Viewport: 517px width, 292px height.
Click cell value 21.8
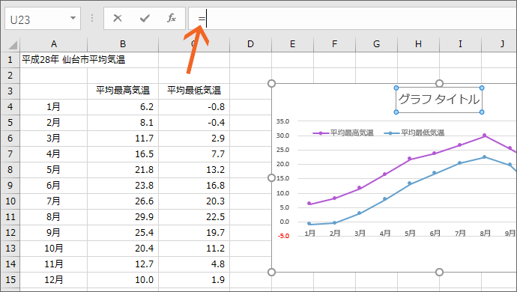click(123, 170)
